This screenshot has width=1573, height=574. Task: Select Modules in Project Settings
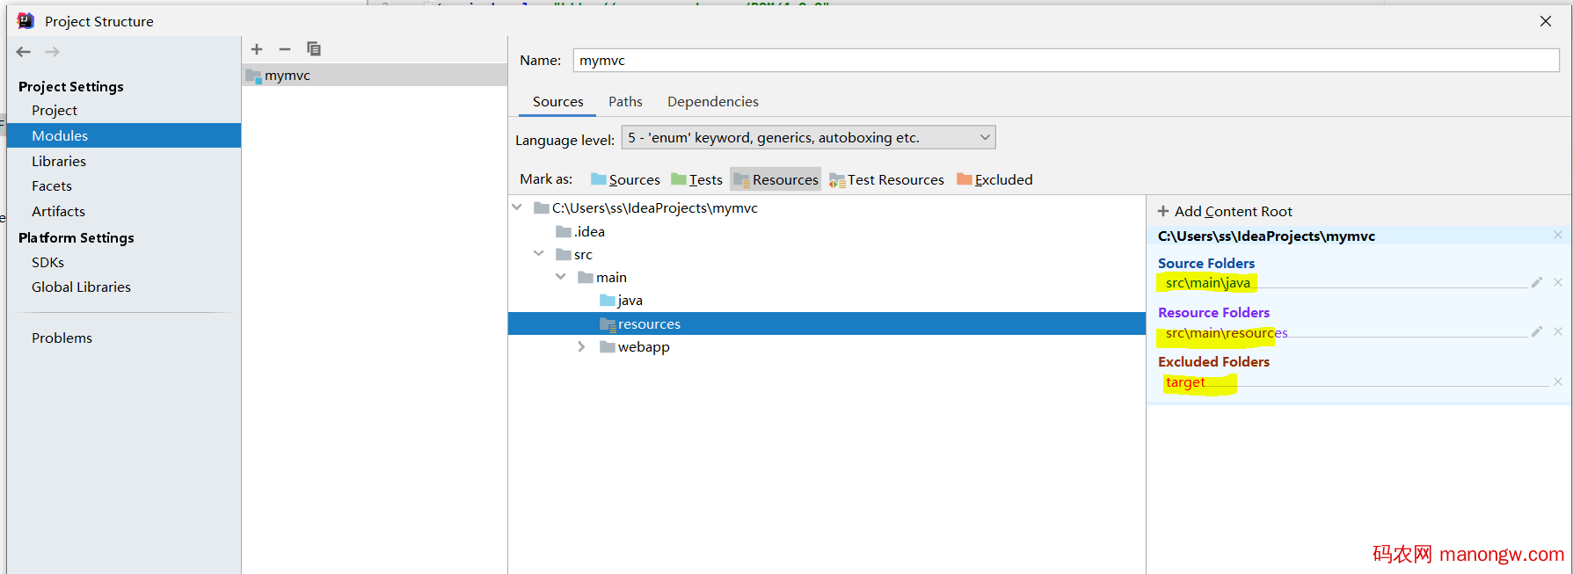[124, 135]
